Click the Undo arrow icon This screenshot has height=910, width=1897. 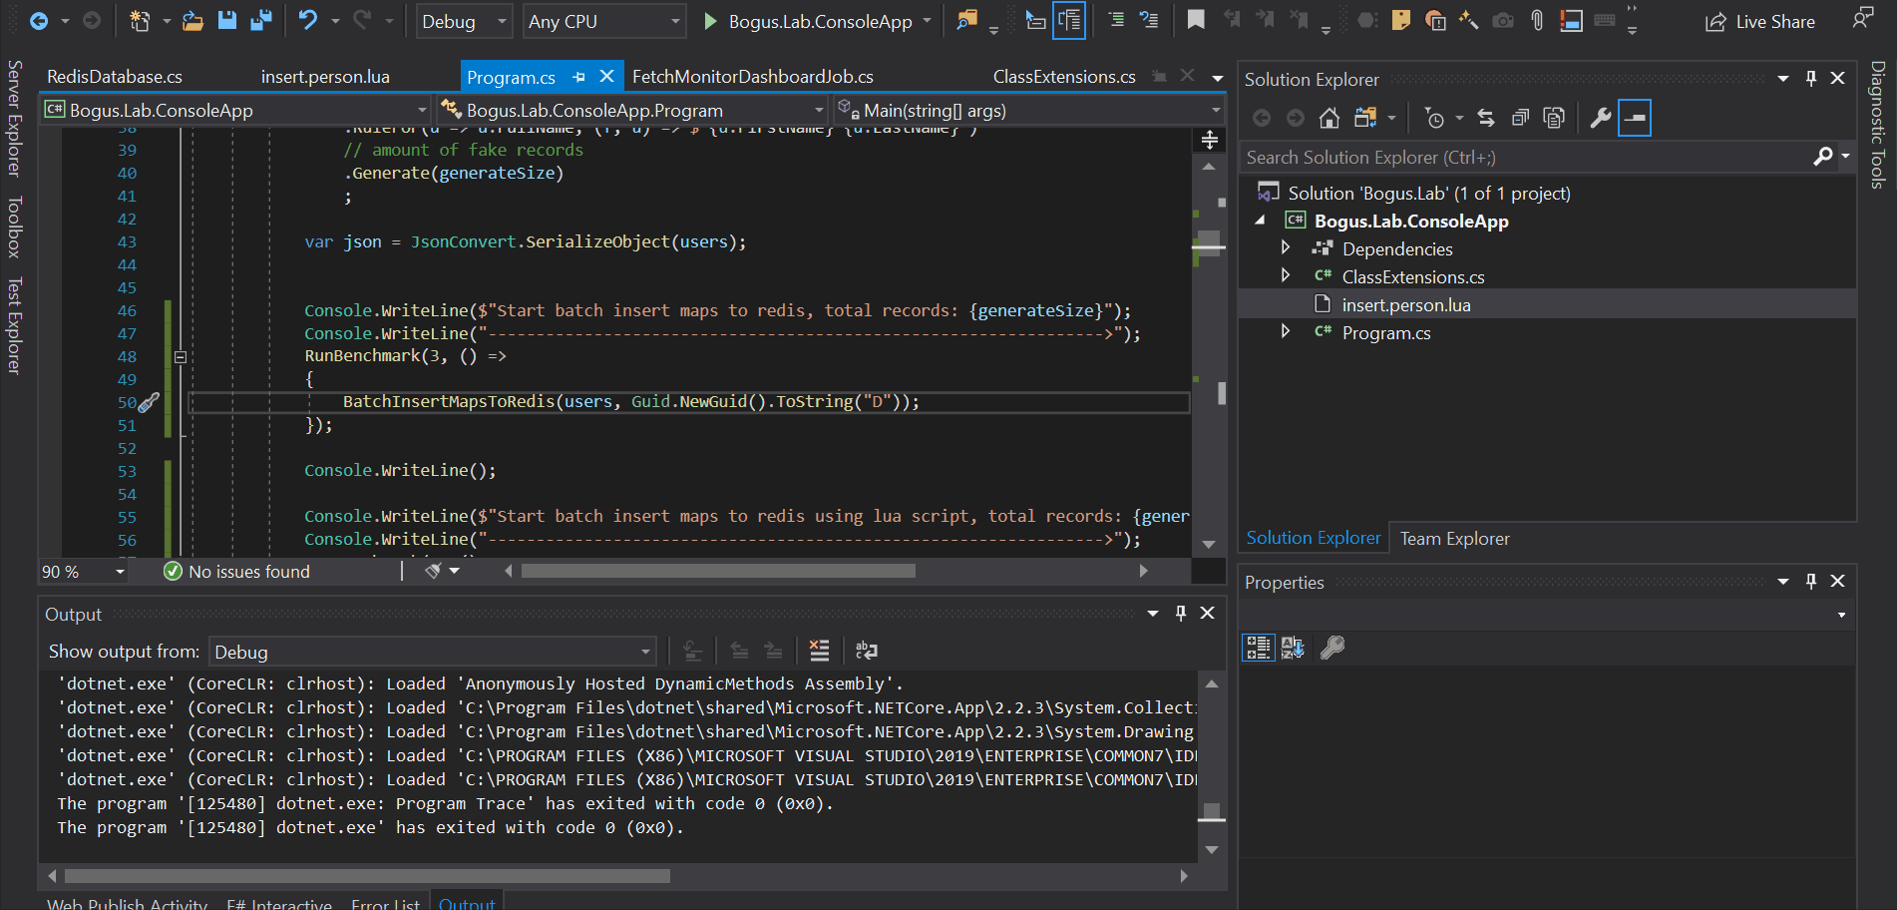click(308, 21)
